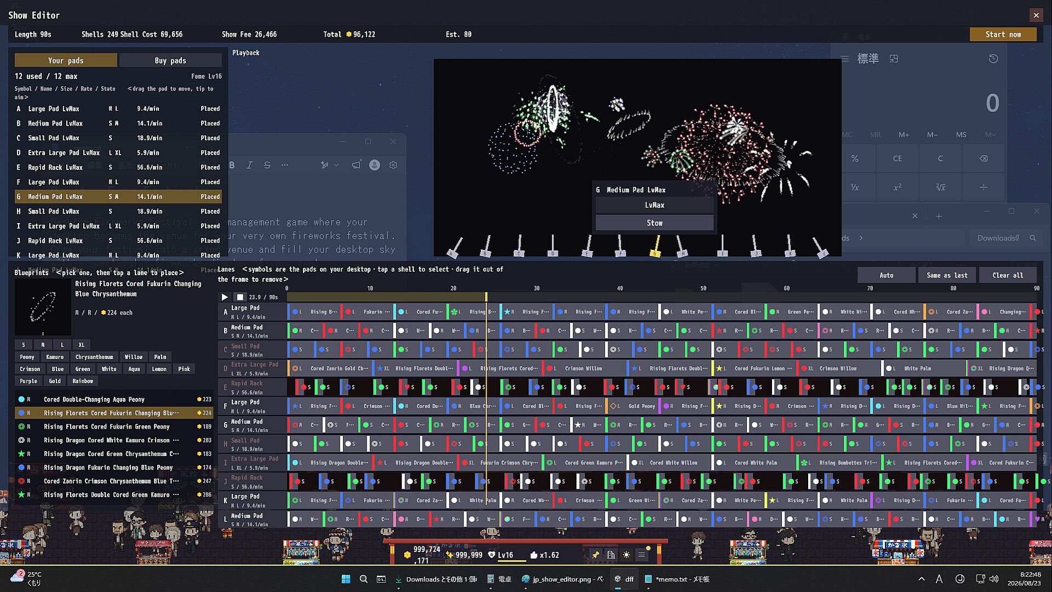Jump to the 50 second ruler mark

point(703,288)
